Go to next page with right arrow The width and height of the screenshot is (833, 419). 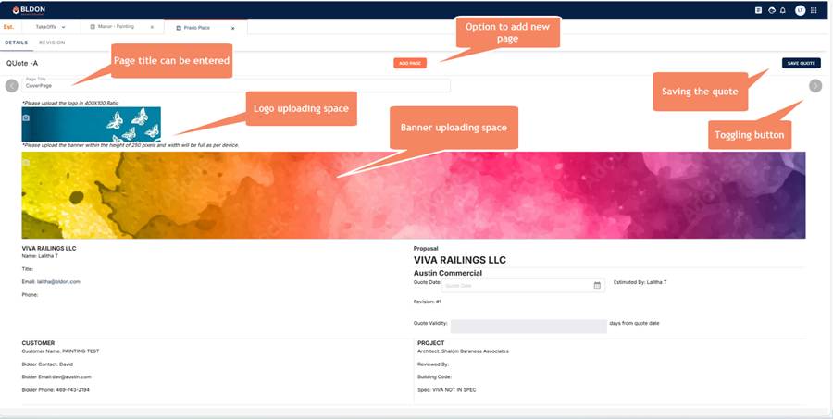[814, 86]
